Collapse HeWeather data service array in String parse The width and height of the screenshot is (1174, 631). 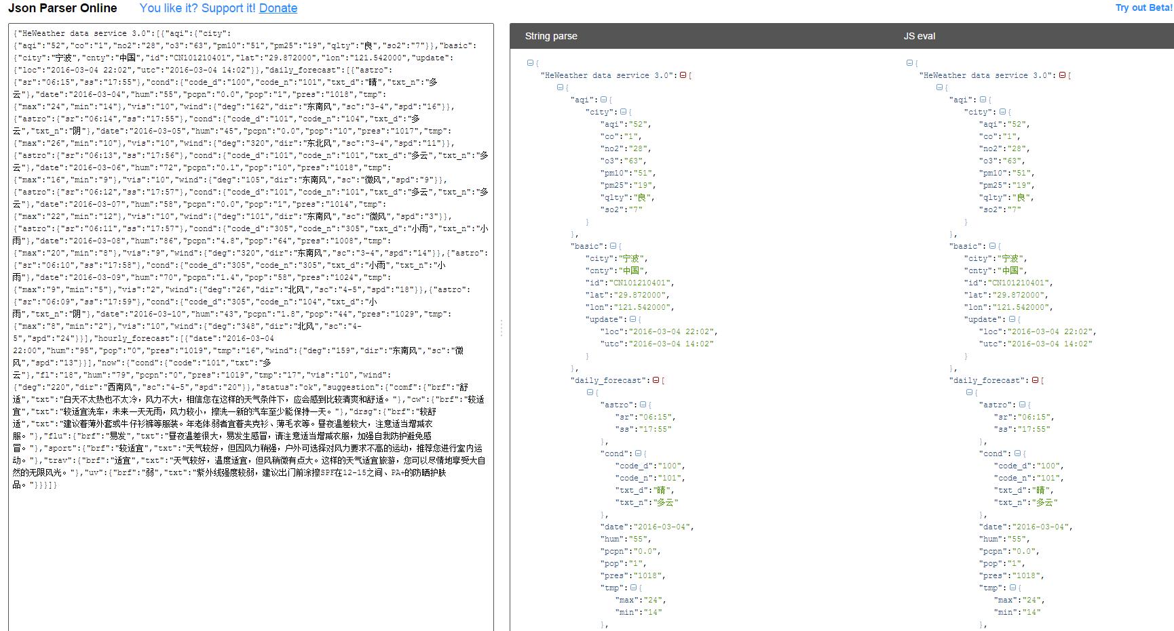pos(683,75)
